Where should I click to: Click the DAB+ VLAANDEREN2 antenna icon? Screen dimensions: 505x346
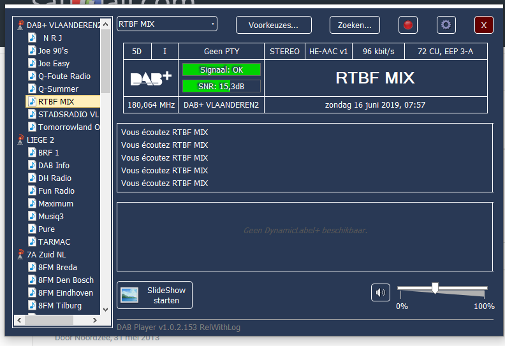[20, 25]
